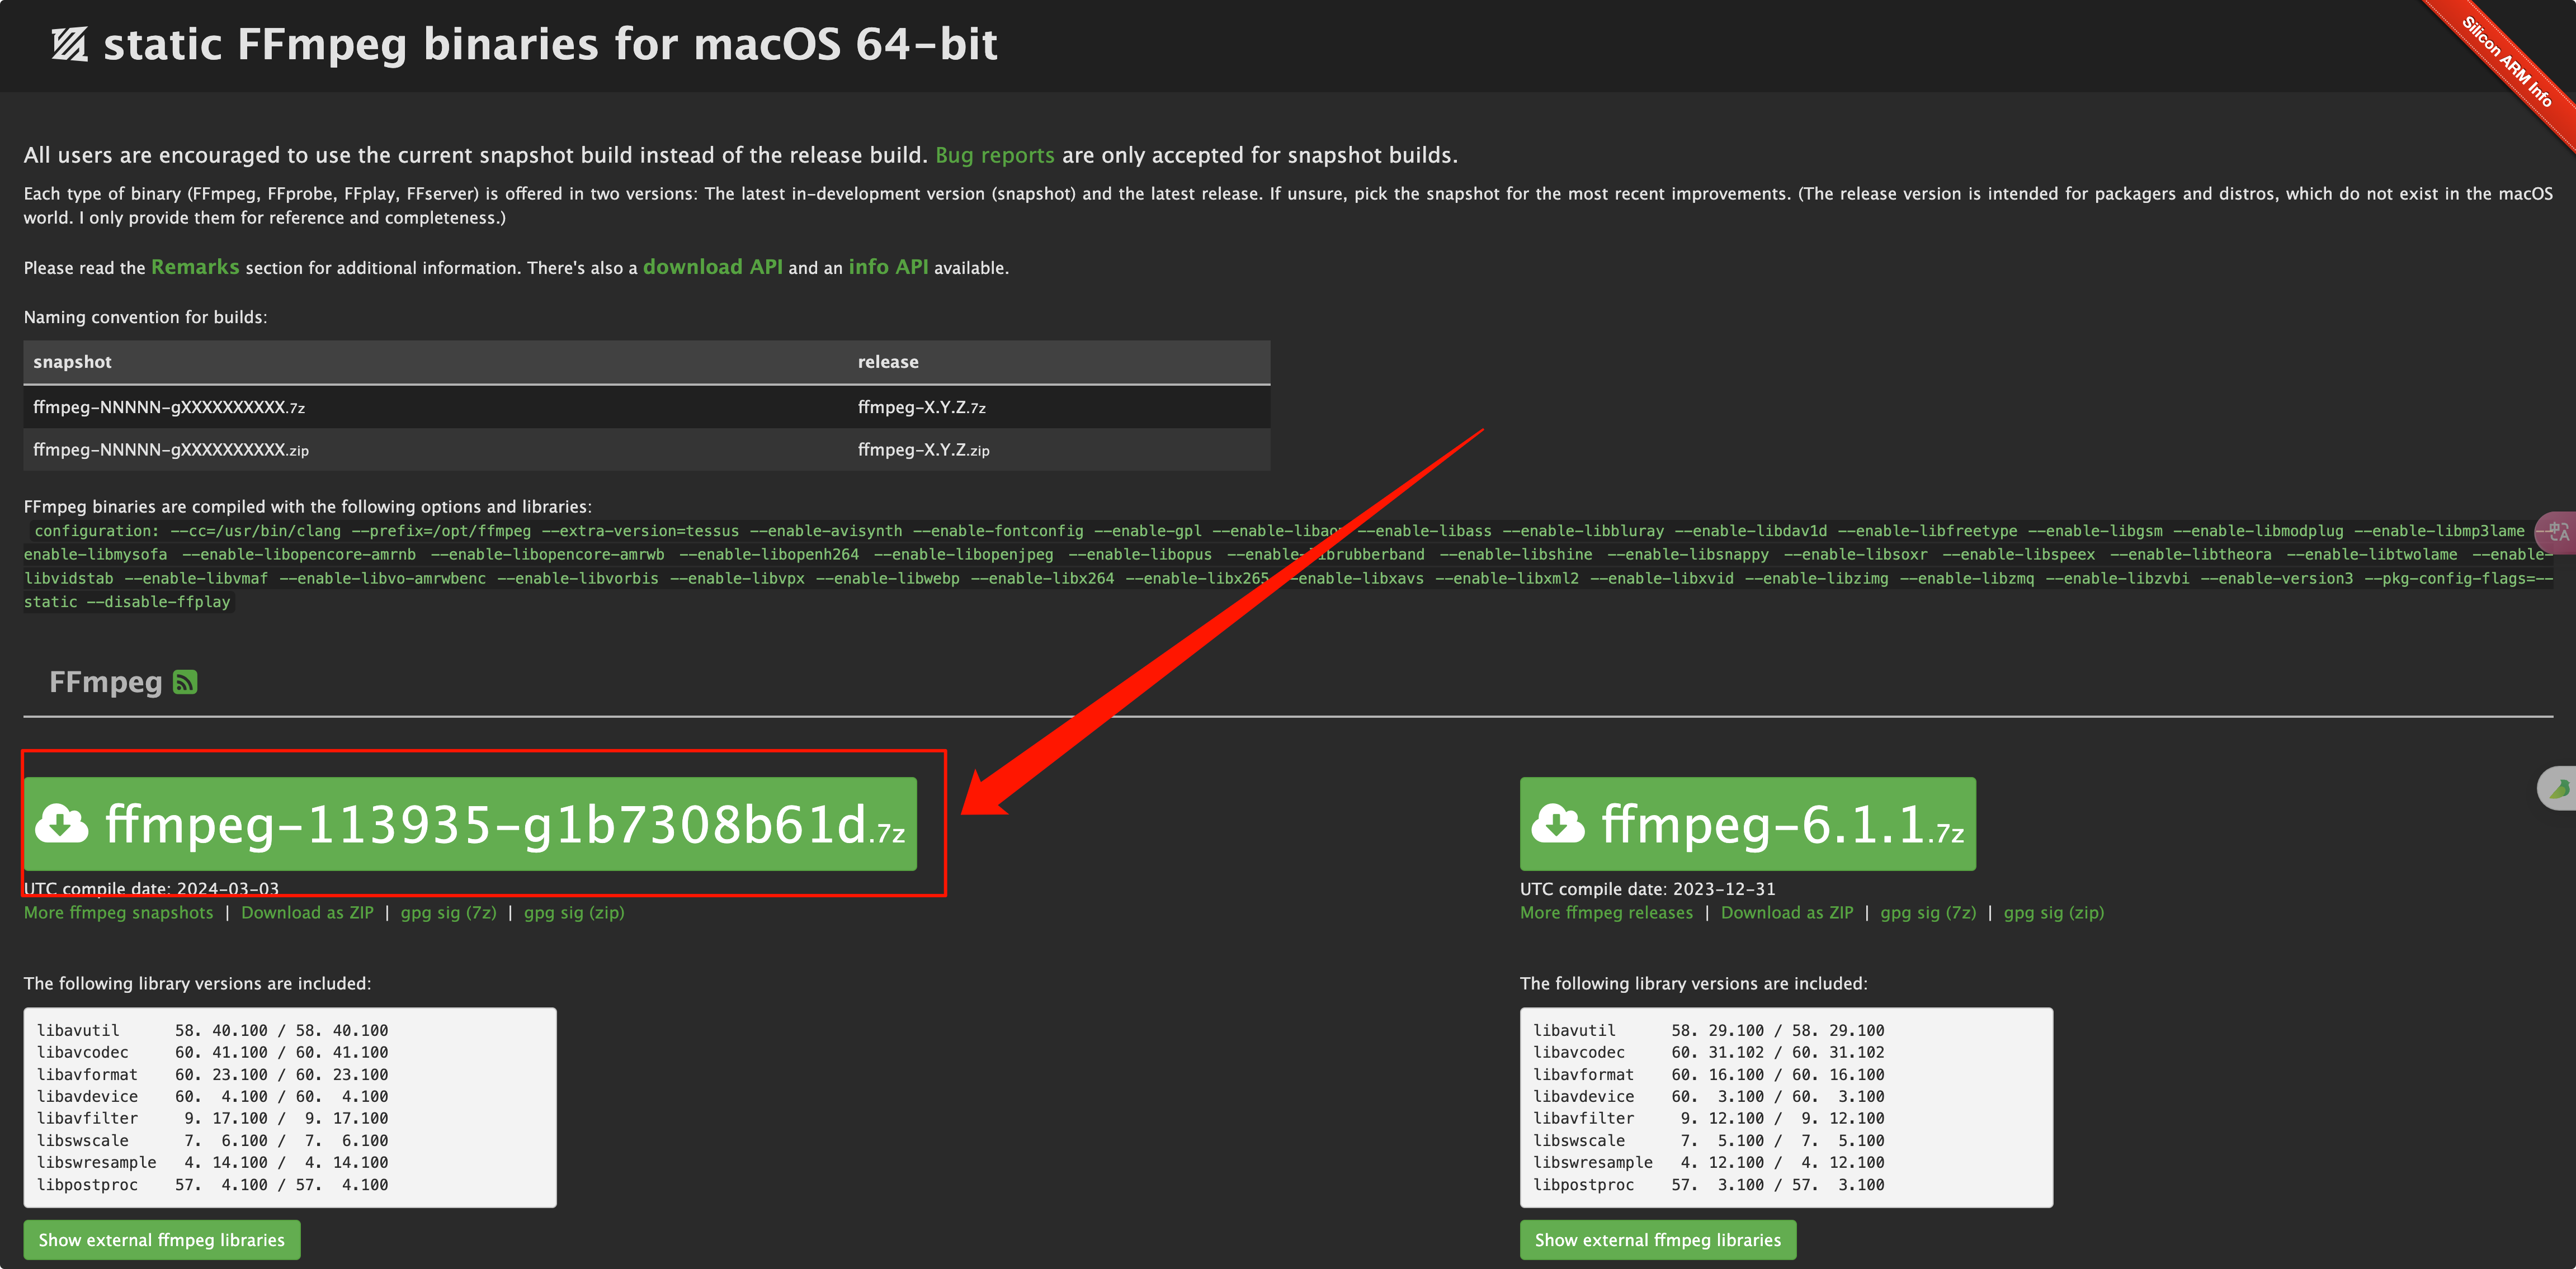Open the Silicon ARM Info corner ribbon
2576x1269 pixels.
[2506, 62]
